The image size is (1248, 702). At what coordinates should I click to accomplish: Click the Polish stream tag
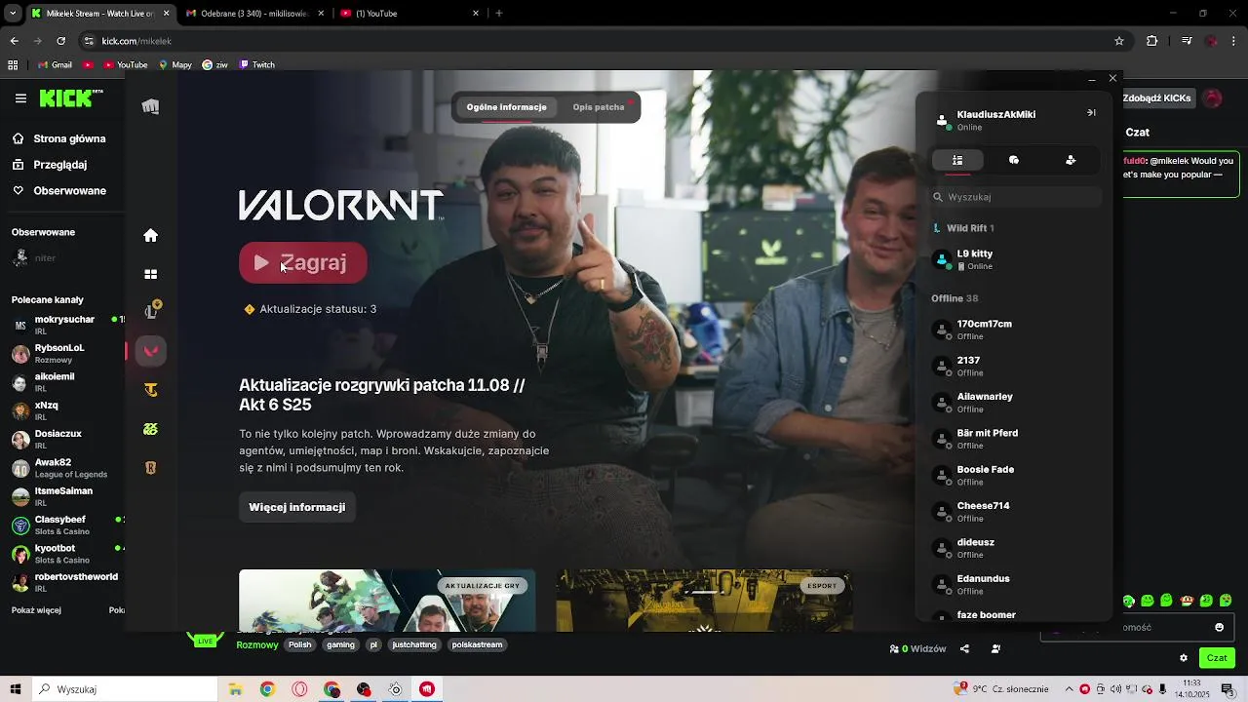click(x=300, y=644)
